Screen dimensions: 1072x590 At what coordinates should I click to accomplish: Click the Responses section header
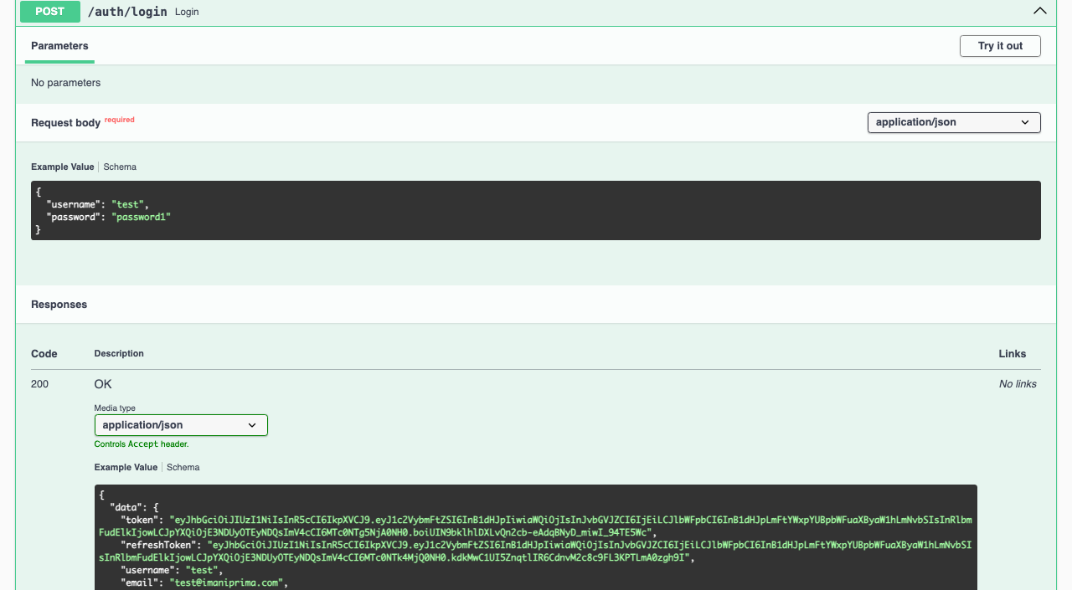tap(59, 305)
